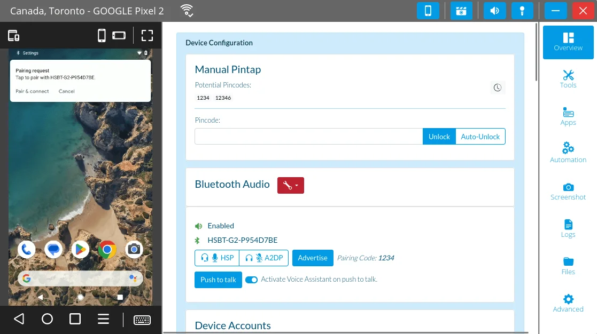The image size is (597, 334).
Task: Open the Camera app on the device
Action: point(134,249)
